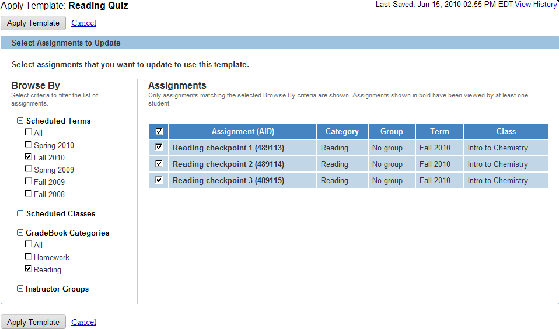The width and height of the screenshot is (559, 329).
Task: Check the Spring 2009 term filter
Action: pyautogui.click(x=28, y=169)
